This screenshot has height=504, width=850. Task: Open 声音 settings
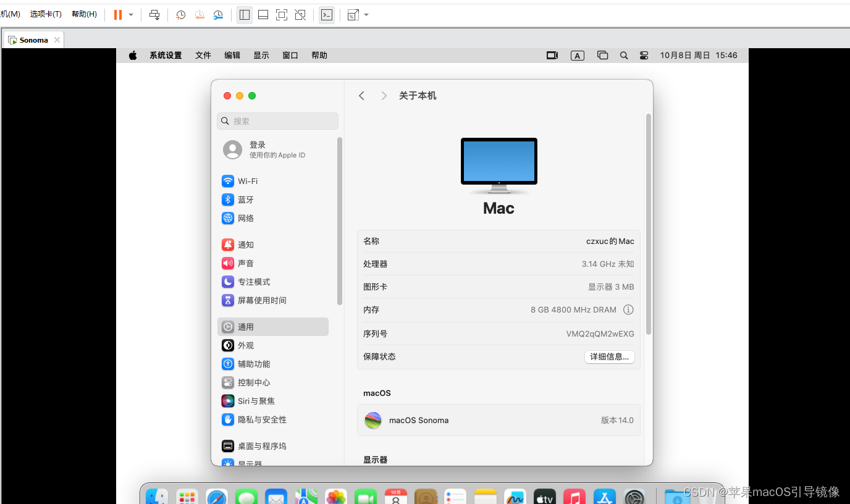pyautogui.click(x=273, y=263)
